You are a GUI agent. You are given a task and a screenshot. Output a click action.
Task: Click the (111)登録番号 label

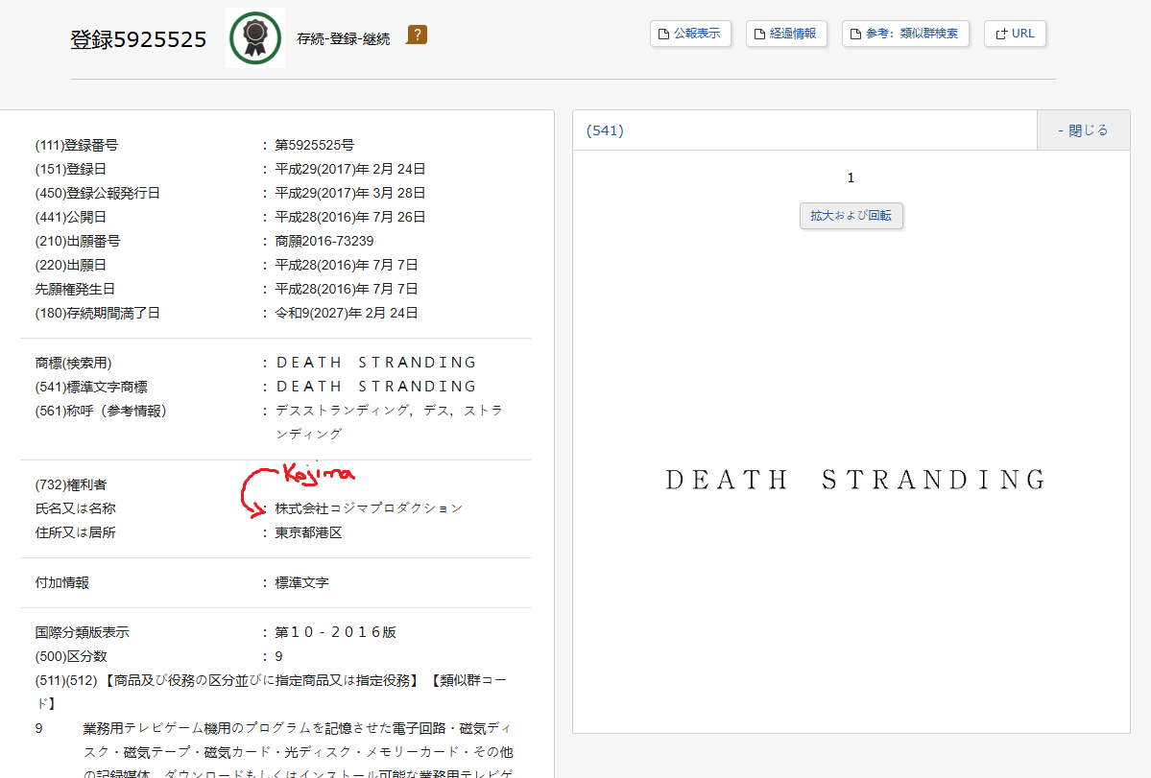(77, 145)
